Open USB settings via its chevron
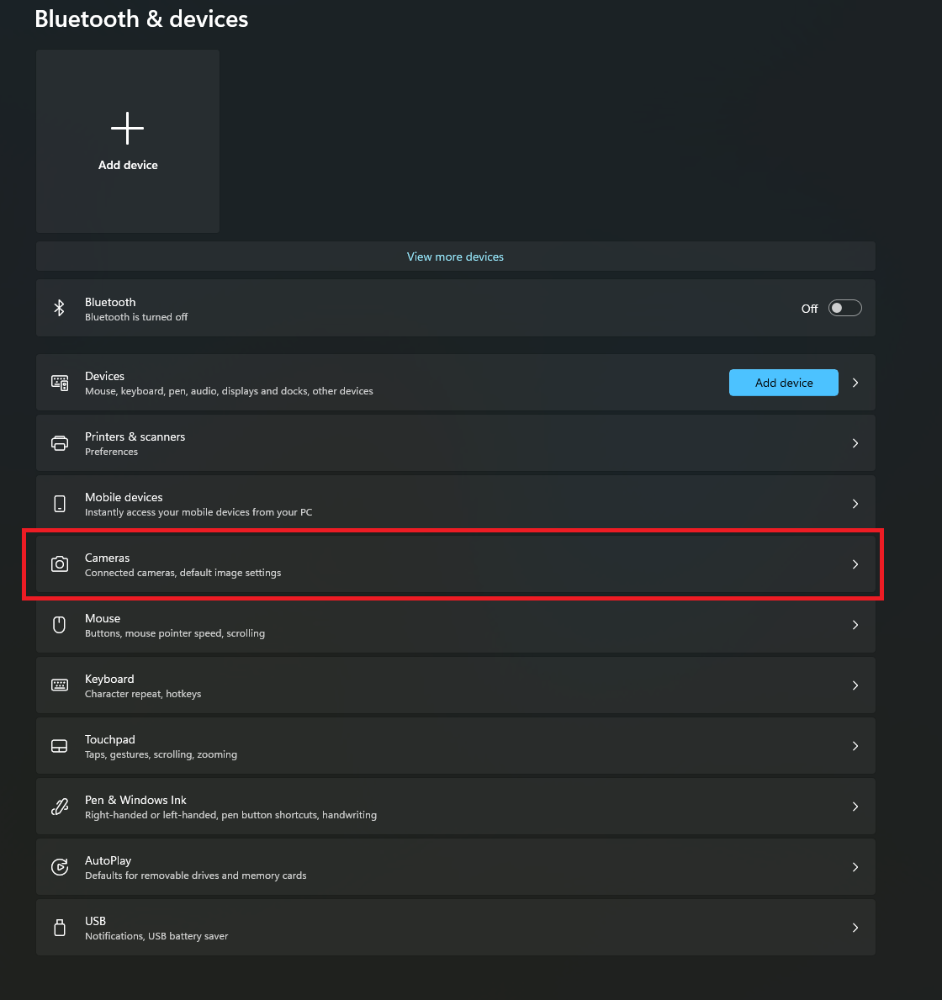The height and width of the screenshot is (1000, 942). point(855,928)
